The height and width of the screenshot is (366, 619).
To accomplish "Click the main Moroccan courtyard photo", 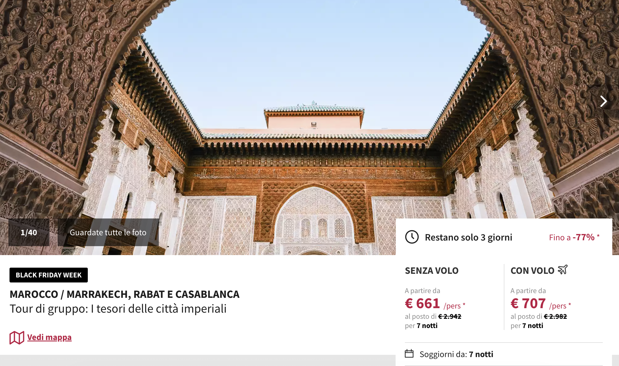I will [309, 112].
